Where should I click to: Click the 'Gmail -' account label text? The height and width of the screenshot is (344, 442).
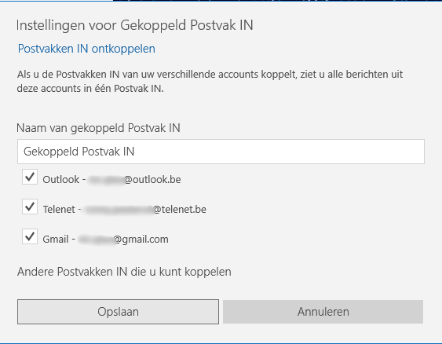coord(59,240)
